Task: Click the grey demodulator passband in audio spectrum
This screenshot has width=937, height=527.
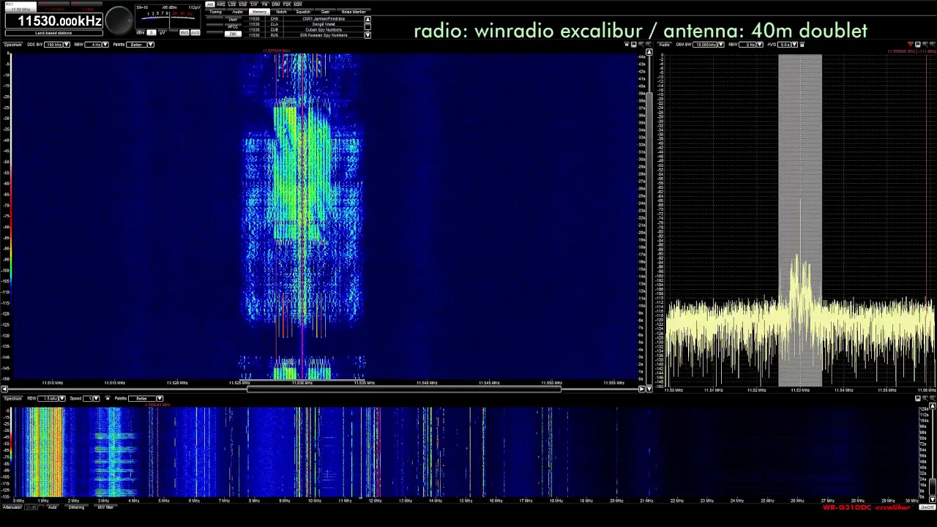Action: click(x=800, y=220)
